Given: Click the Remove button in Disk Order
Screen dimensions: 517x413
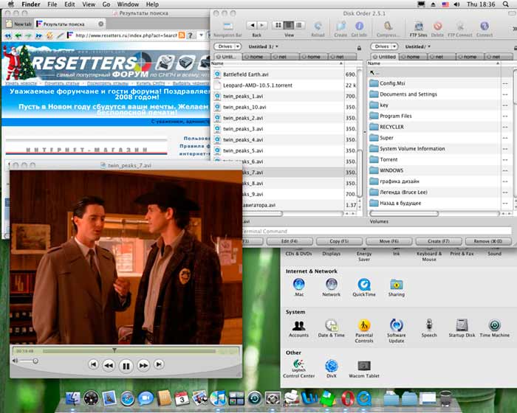Looking at the screenshot, I should tap(488, 241).
